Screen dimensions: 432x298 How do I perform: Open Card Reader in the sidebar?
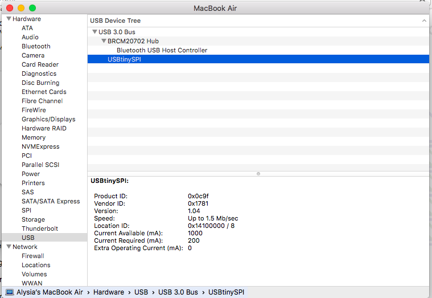40,64
